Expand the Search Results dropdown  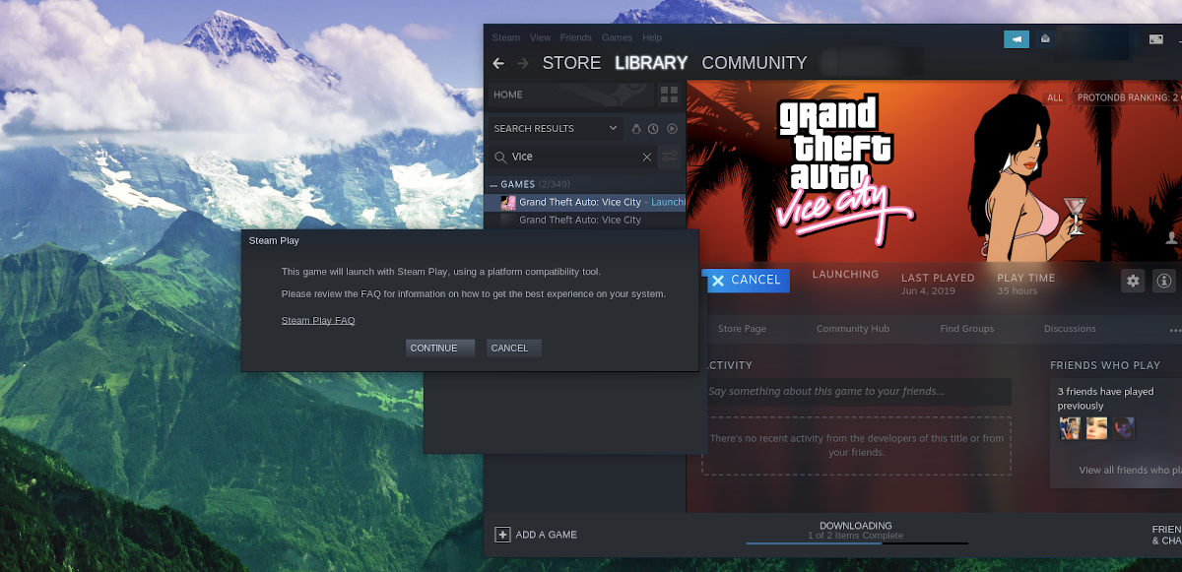(557, 129)
